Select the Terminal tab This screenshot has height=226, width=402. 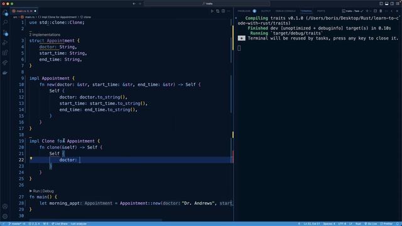click(306, 11)
